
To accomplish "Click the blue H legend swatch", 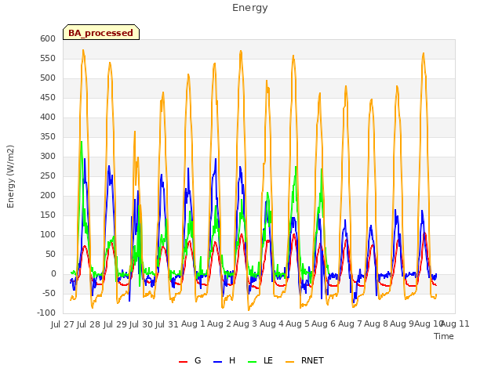I will pyautogui.click(x=217, y=362).
